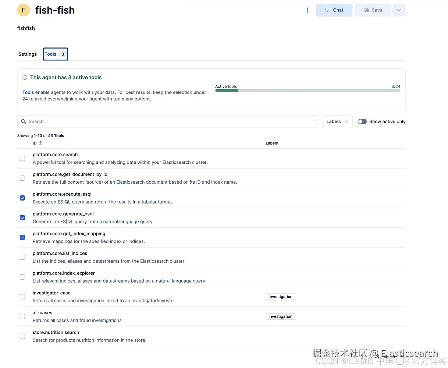Check the platform.core.list_indices checkbox
448x368 pixels.
click(x=22, y=257)
